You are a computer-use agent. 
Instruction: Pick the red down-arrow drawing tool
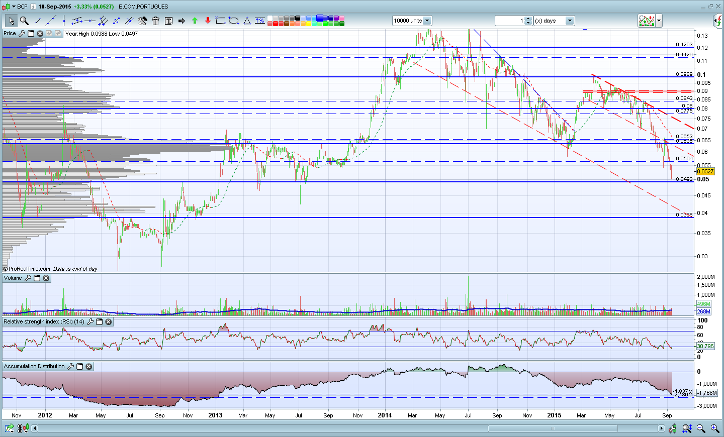click(208, 21)
